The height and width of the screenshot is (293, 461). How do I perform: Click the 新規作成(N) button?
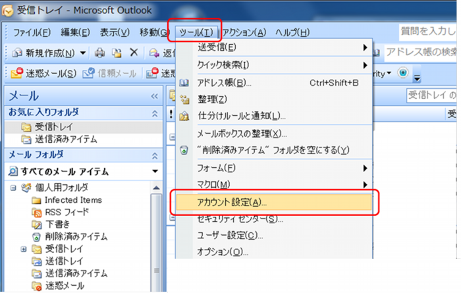point(49,53)
